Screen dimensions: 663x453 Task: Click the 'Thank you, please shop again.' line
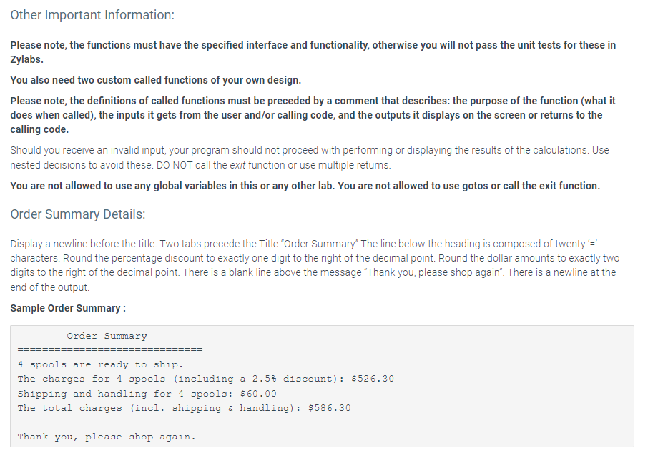tap(107, 437)
